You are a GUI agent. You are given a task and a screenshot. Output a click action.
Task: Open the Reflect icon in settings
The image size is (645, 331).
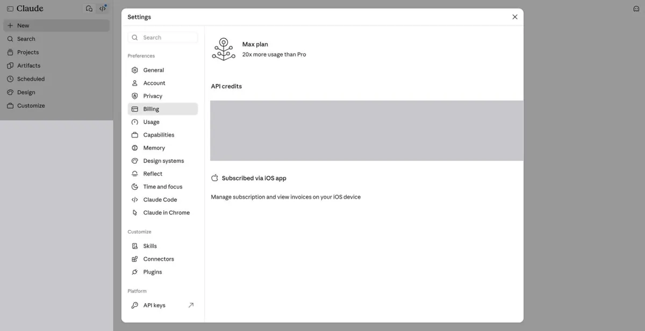(135, 174)
